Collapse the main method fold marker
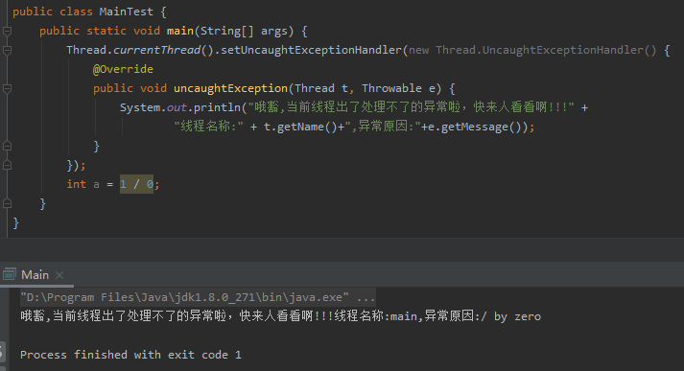The height and width of the screenshot is (371, 684). pos(7,31)
